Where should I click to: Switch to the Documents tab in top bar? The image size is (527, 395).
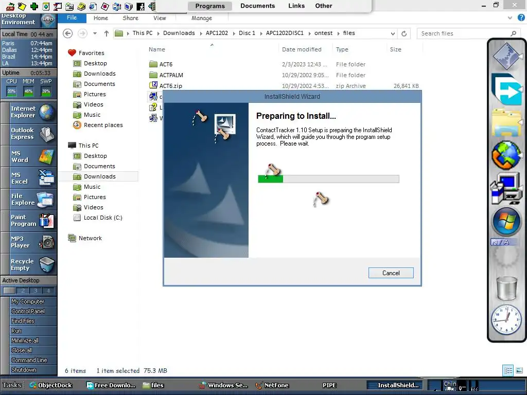coord(257,6)
